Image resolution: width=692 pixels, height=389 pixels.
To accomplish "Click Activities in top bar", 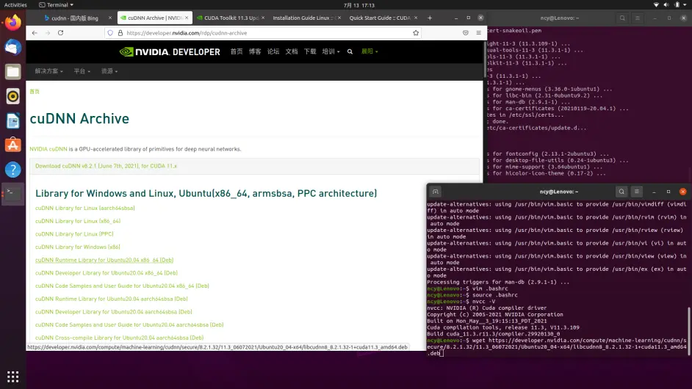I will tap(15, 5).
